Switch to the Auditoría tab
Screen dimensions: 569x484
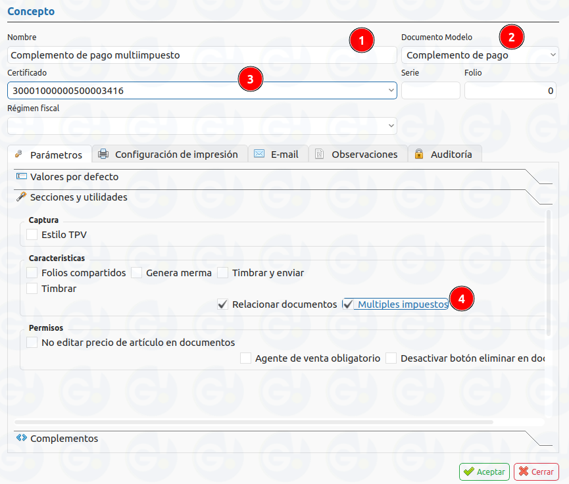[x=445, y=154]
